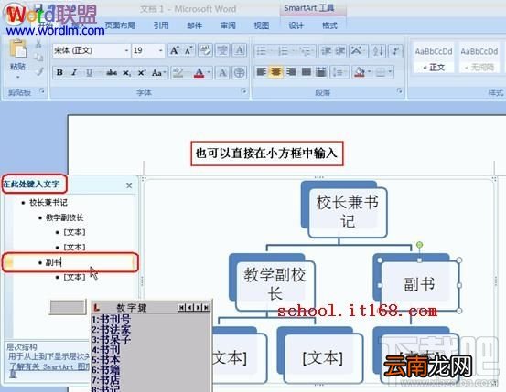Click the Grow Font icon
506x392 pixels.
[175, 50]
